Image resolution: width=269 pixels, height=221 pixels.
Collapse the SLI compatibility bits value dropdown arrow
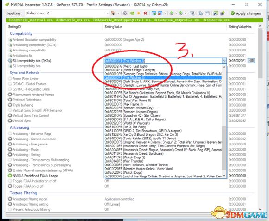coord(224,61)
